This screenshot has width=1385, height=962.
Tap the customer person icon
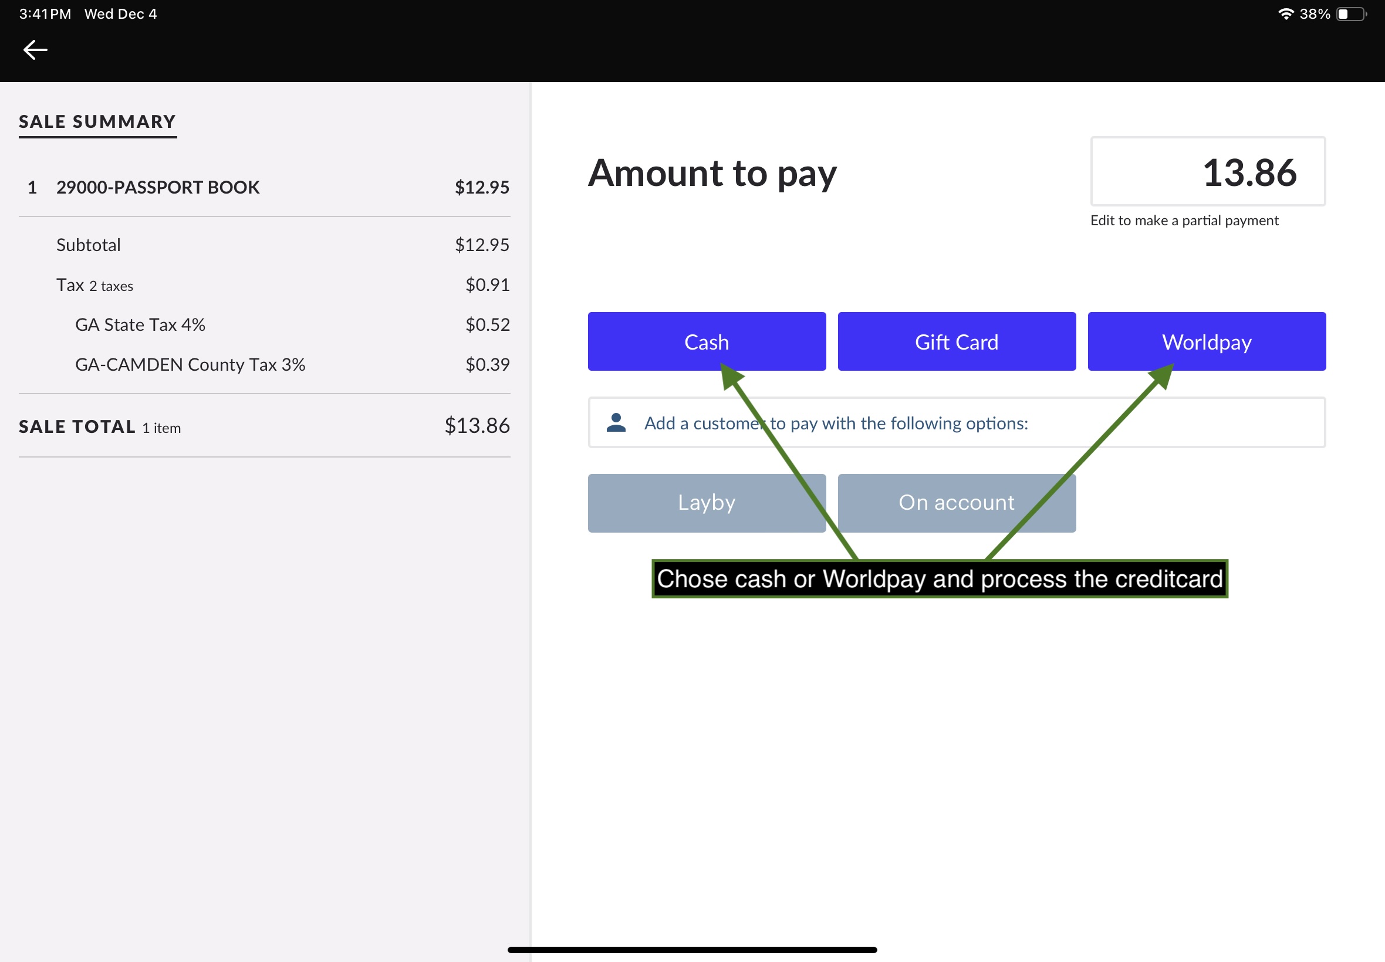[616, 422]
